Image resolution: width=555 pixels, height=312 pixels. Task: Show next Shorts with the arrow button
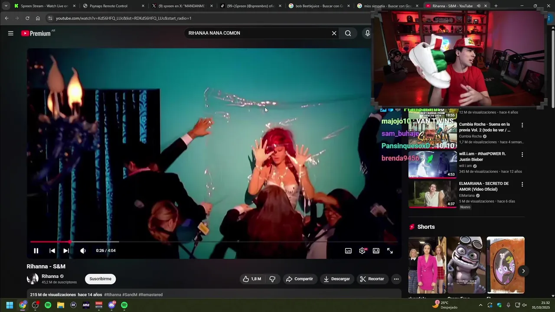point(523,271)
